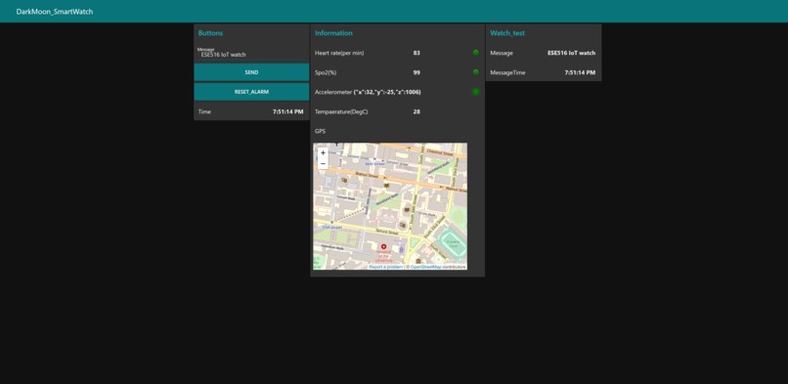Click the Buttons group title
The image size is (788, 384).
pyautogui.click(x=210, y=33)
